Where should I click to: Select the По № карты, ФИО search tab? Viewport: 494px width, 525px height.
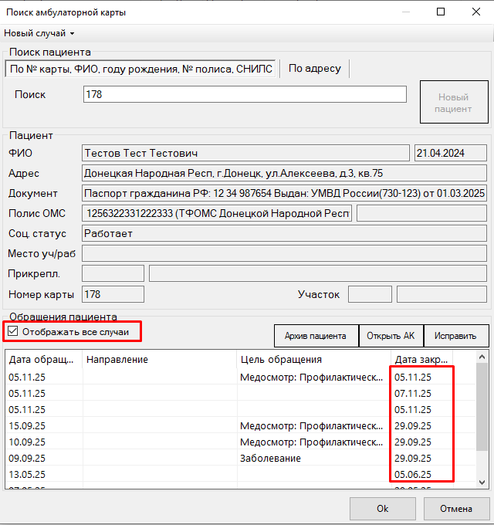pyautogui.click(x=140, y=69)
